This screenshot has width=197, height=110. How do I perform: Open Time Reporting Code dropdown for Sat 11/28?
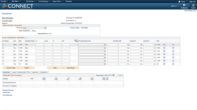(92, 54)
